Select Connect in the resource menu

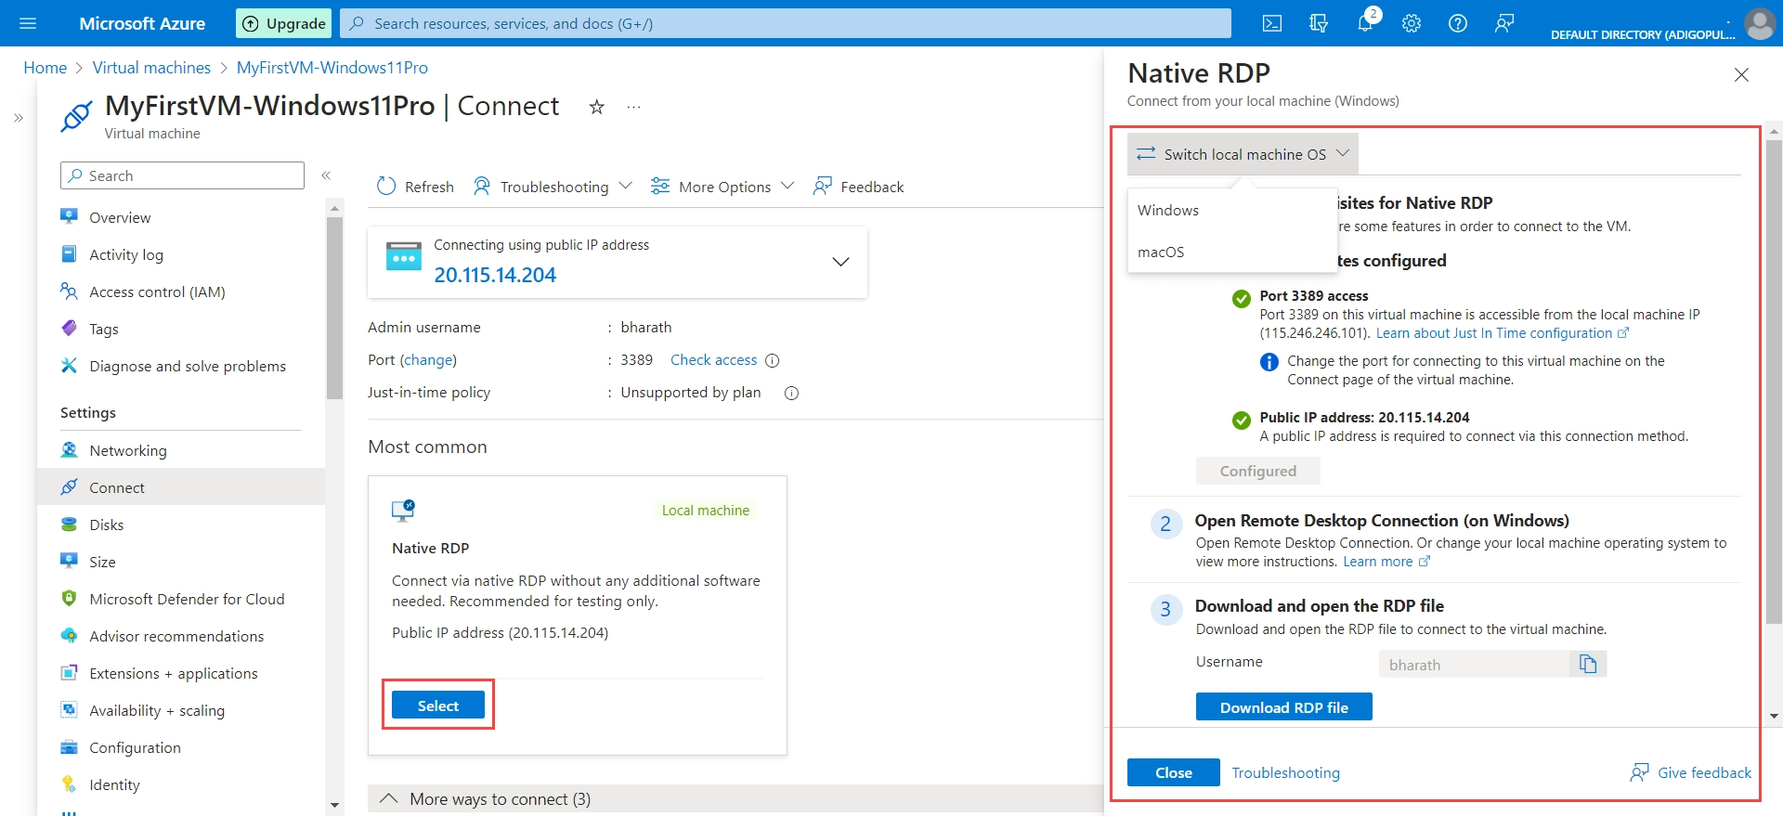(181, 487)
